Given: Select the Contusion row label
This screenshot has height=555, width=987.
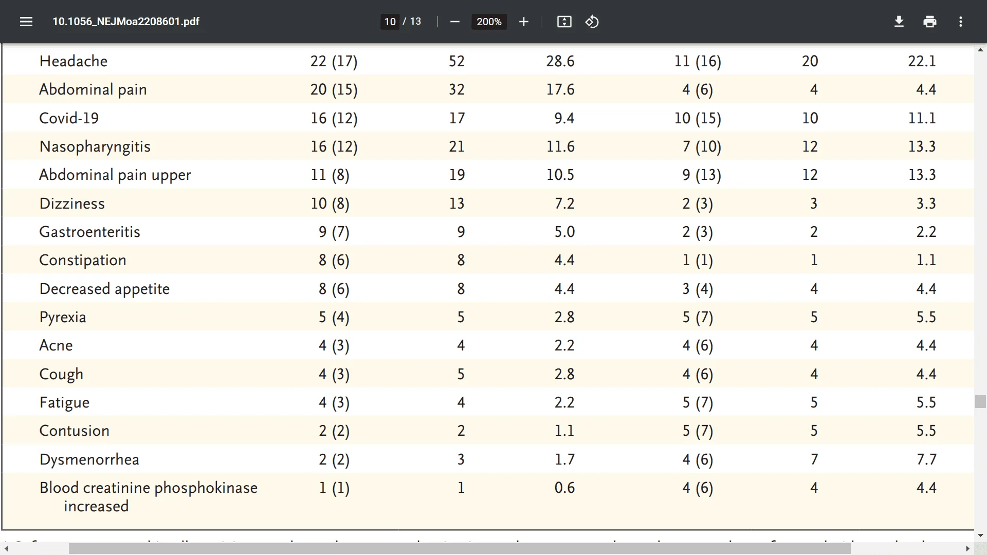Looking at the screenshot, I should point(75,431).
